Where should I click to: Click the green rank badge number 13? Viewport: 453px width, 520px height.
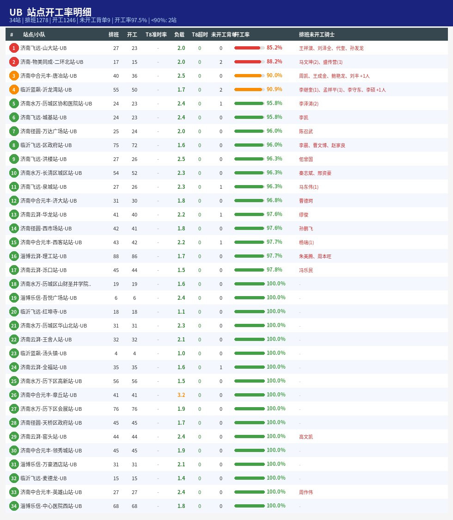click(x=13, y=215)
